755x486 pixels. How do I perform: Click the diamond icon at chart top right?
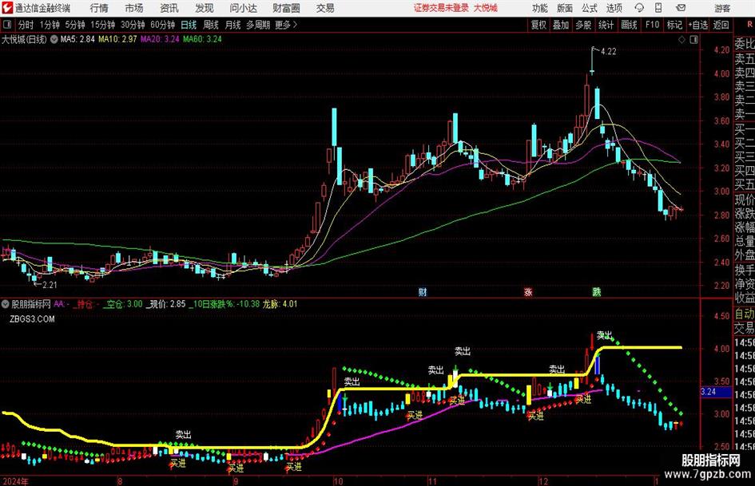(x=681, y=40)
